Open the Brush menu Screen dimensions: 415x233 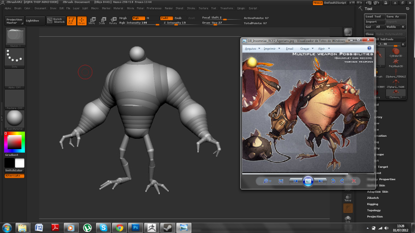(18, 8)
